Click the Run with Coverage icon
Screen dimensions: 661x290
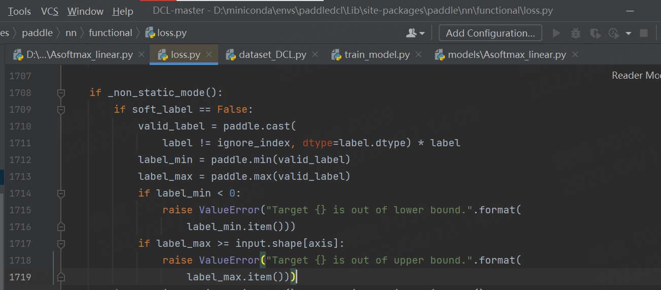pyautogui.click(x=595, y=33)
